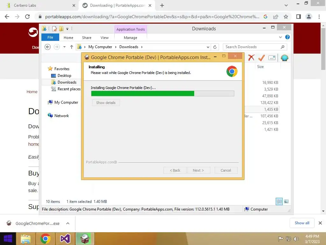Switch to large icons view in status bar

[286, 201]
